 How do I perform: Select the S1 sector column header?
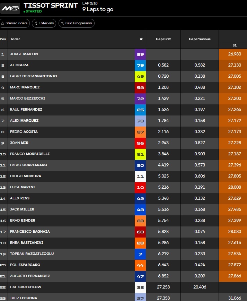[235, 45]
